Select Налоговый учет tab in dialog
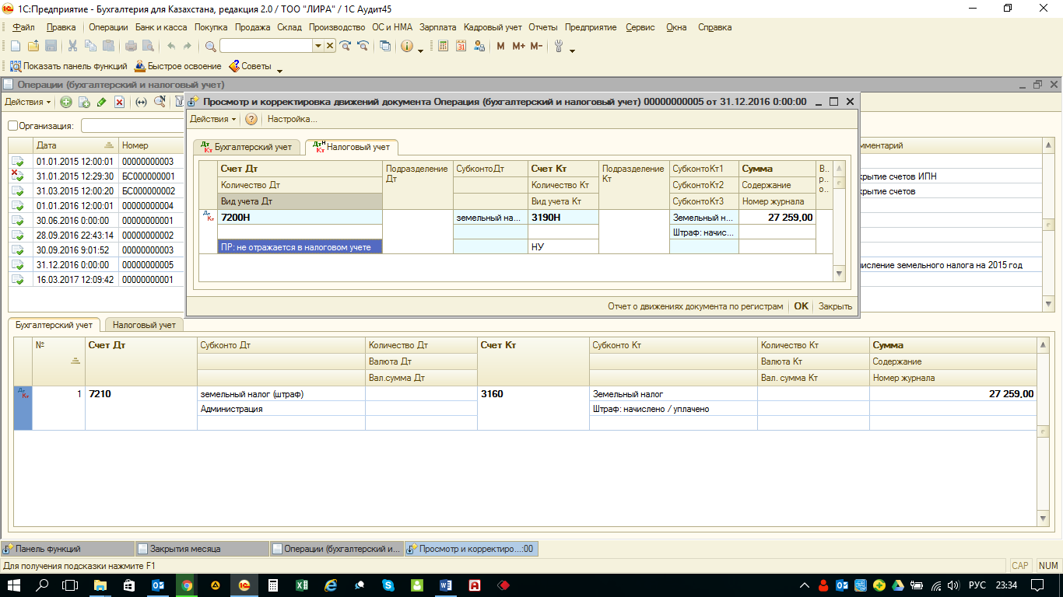This screenshot has width=1063, height=597. (x=352, y=147)
